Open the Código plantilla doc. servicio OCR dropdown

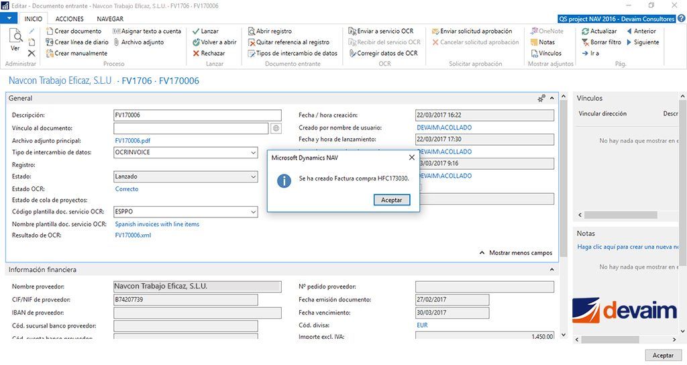tap(253, 211)
